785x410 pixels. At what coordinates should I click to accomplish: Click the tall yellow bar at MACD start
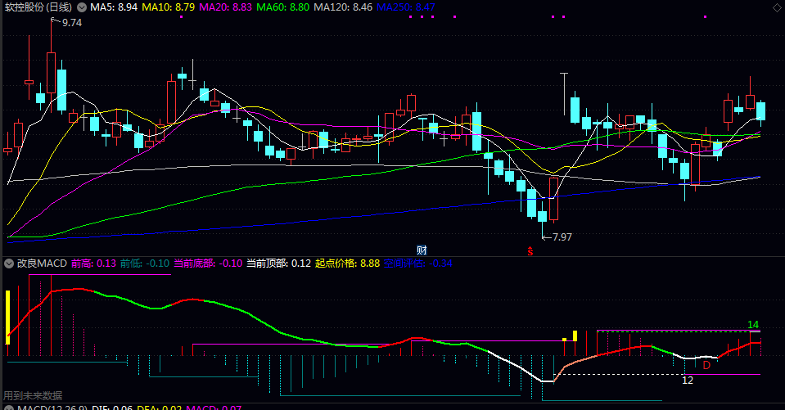(x=8, y=318)
